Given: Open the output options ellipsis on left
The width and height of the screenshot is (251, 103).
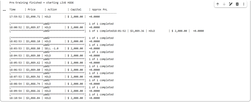Looking at the screenshot, I should coord(4,10).
